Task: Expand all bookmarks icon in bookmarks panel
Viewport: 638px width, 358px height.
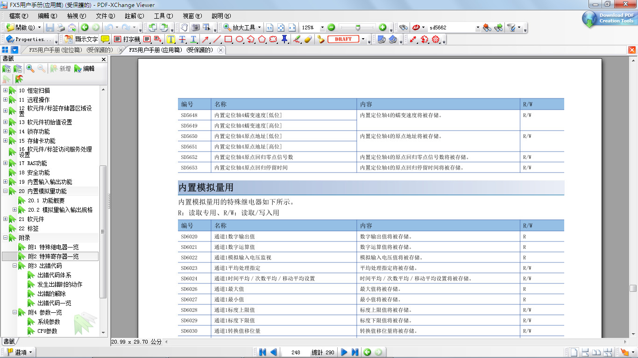Action: pos(7,69)
